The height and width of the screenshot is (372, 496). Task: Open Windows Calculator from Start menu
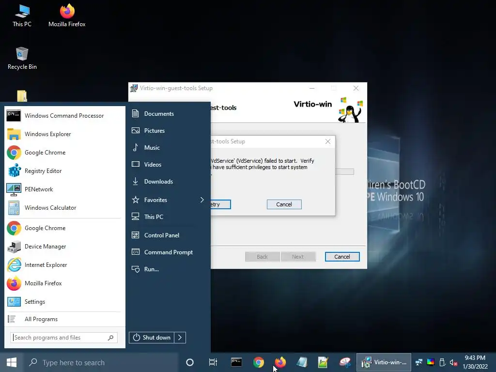[64, 208]
